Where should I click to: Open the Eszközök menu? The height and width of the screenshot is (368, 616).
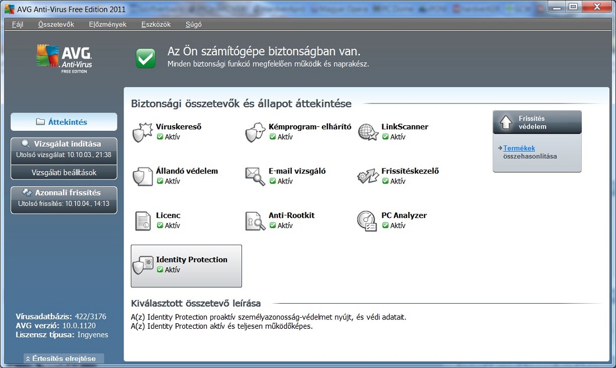[x=156, y=25]
